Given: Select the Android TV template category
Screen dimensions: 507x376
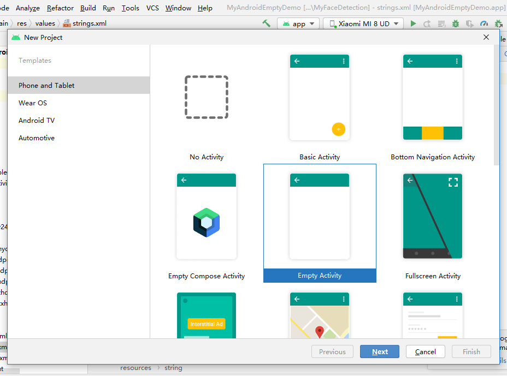Looking at the screenshot, I should coord(79,120).
